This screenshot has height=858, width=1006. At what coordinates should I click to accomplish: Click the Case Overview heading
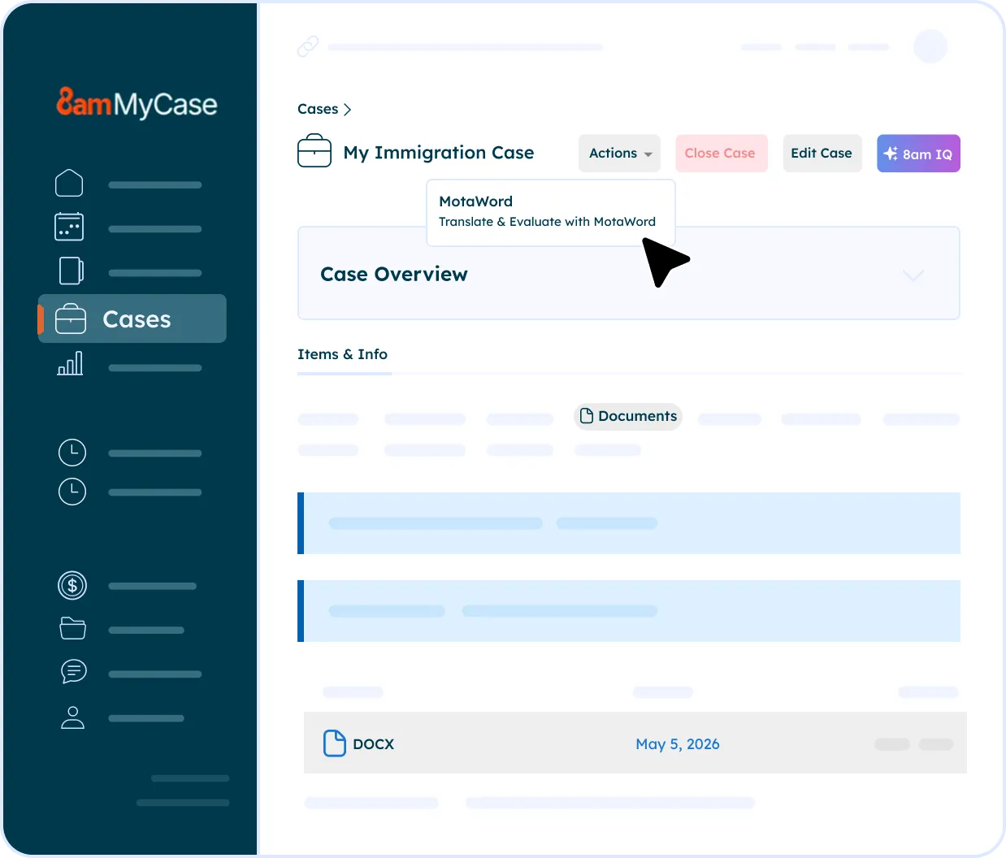click(394, 274)
